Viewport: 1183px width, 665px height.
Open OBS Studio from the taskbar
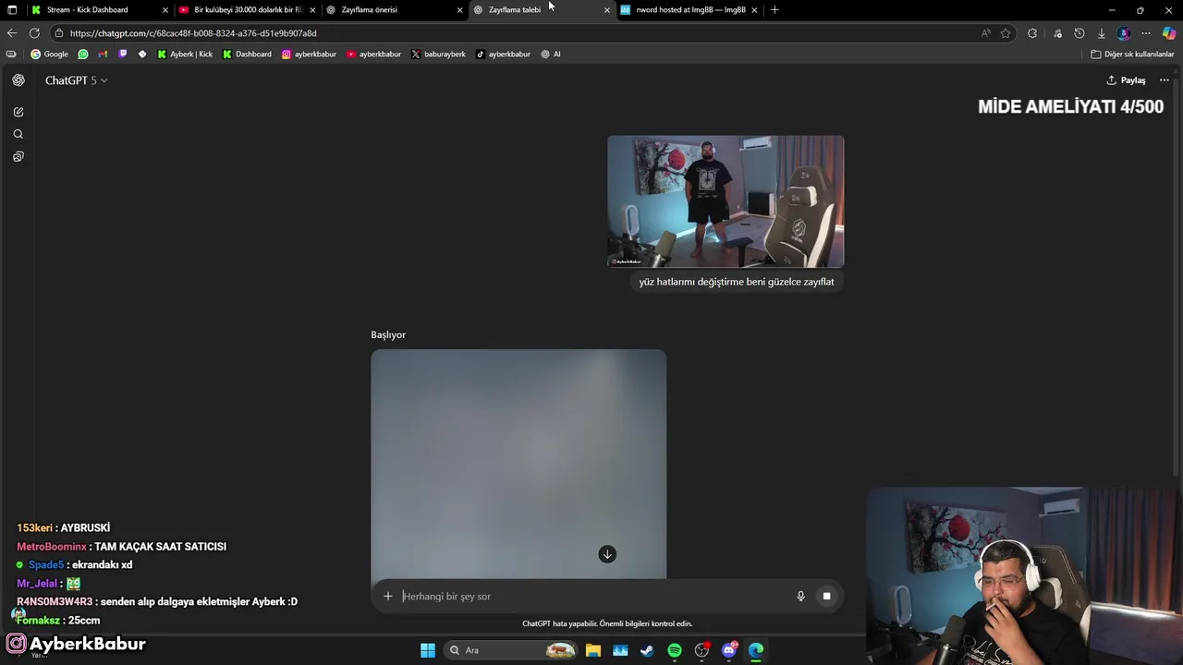[x=701, y=650]
